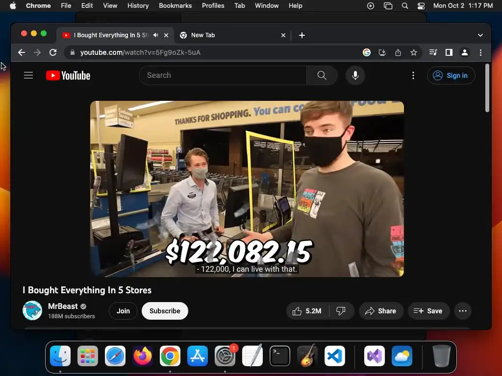502x376 pixels.
Task: Share this page from address bar
Action: pyautogui.click(x=398, y=52)
